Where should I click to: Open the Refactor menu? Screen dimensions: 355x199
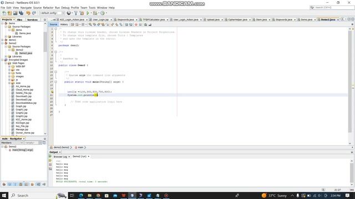click(x=48, y=8)
